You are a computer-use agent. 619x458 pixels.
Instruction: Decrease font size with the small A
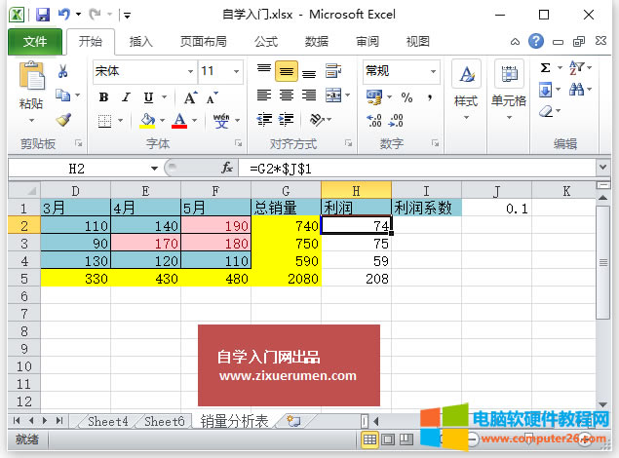click(212, 97)
